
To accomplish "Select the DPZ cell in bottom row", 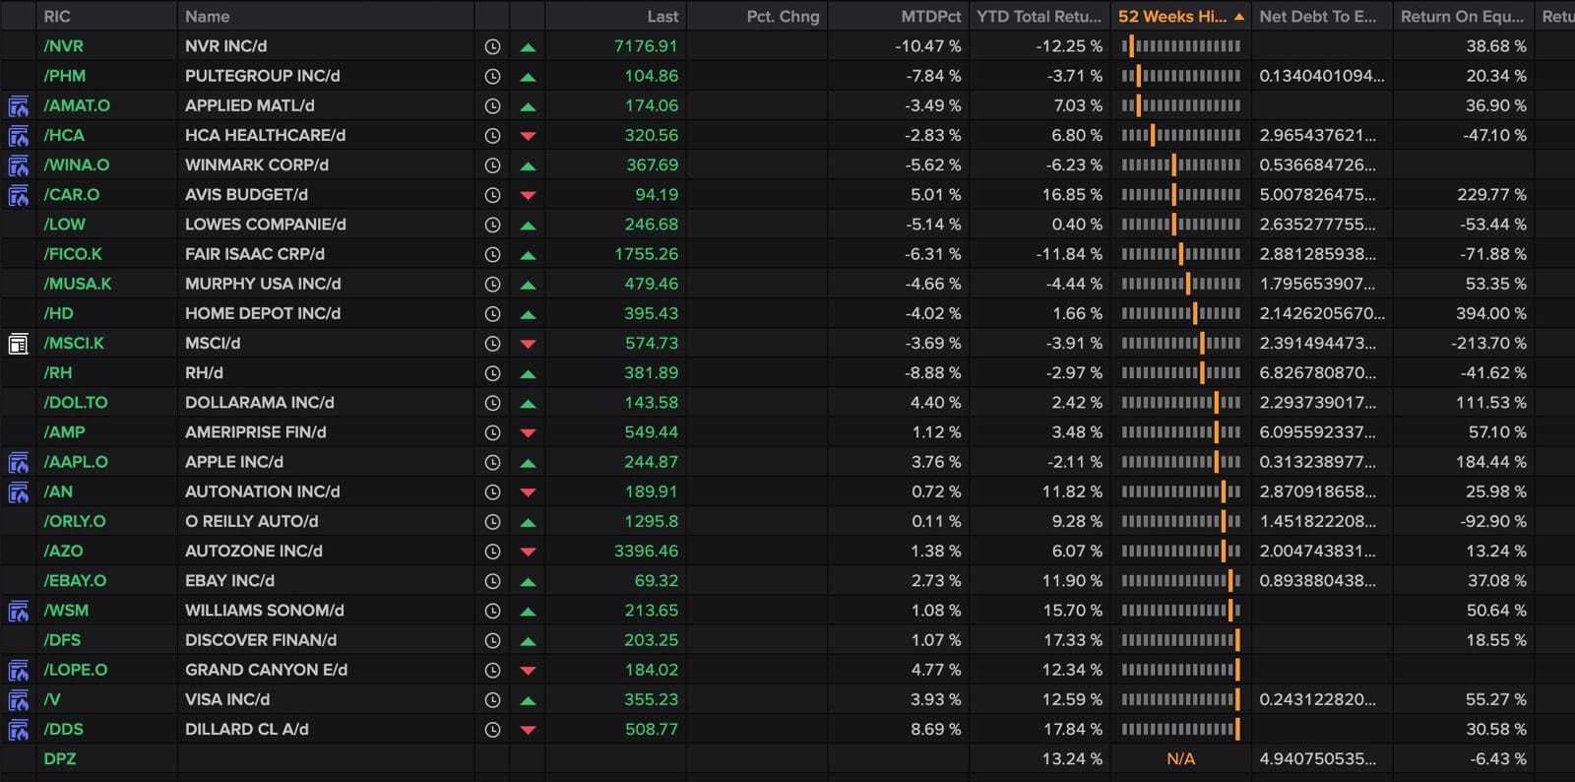I will tap(60, 758).
